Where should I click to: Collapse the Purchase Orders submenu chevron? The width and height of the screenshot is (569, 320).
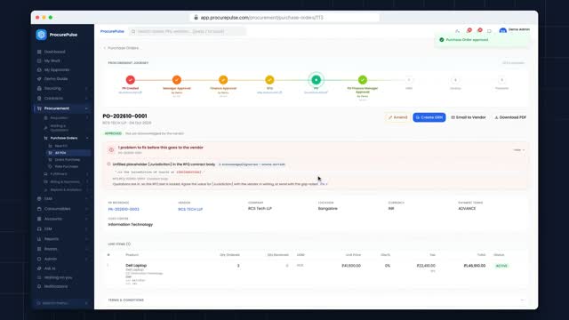[x=87, y=139]
